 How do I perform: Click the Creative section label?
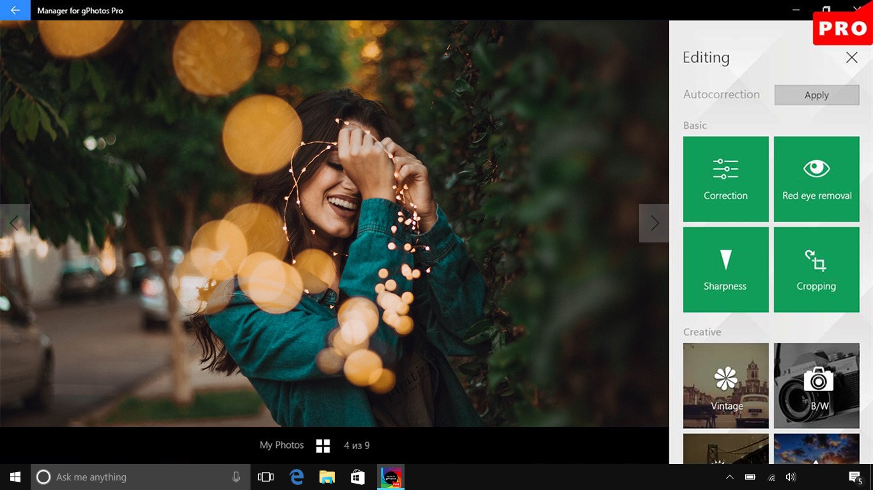pyautogui.click(x=702, y=332)
